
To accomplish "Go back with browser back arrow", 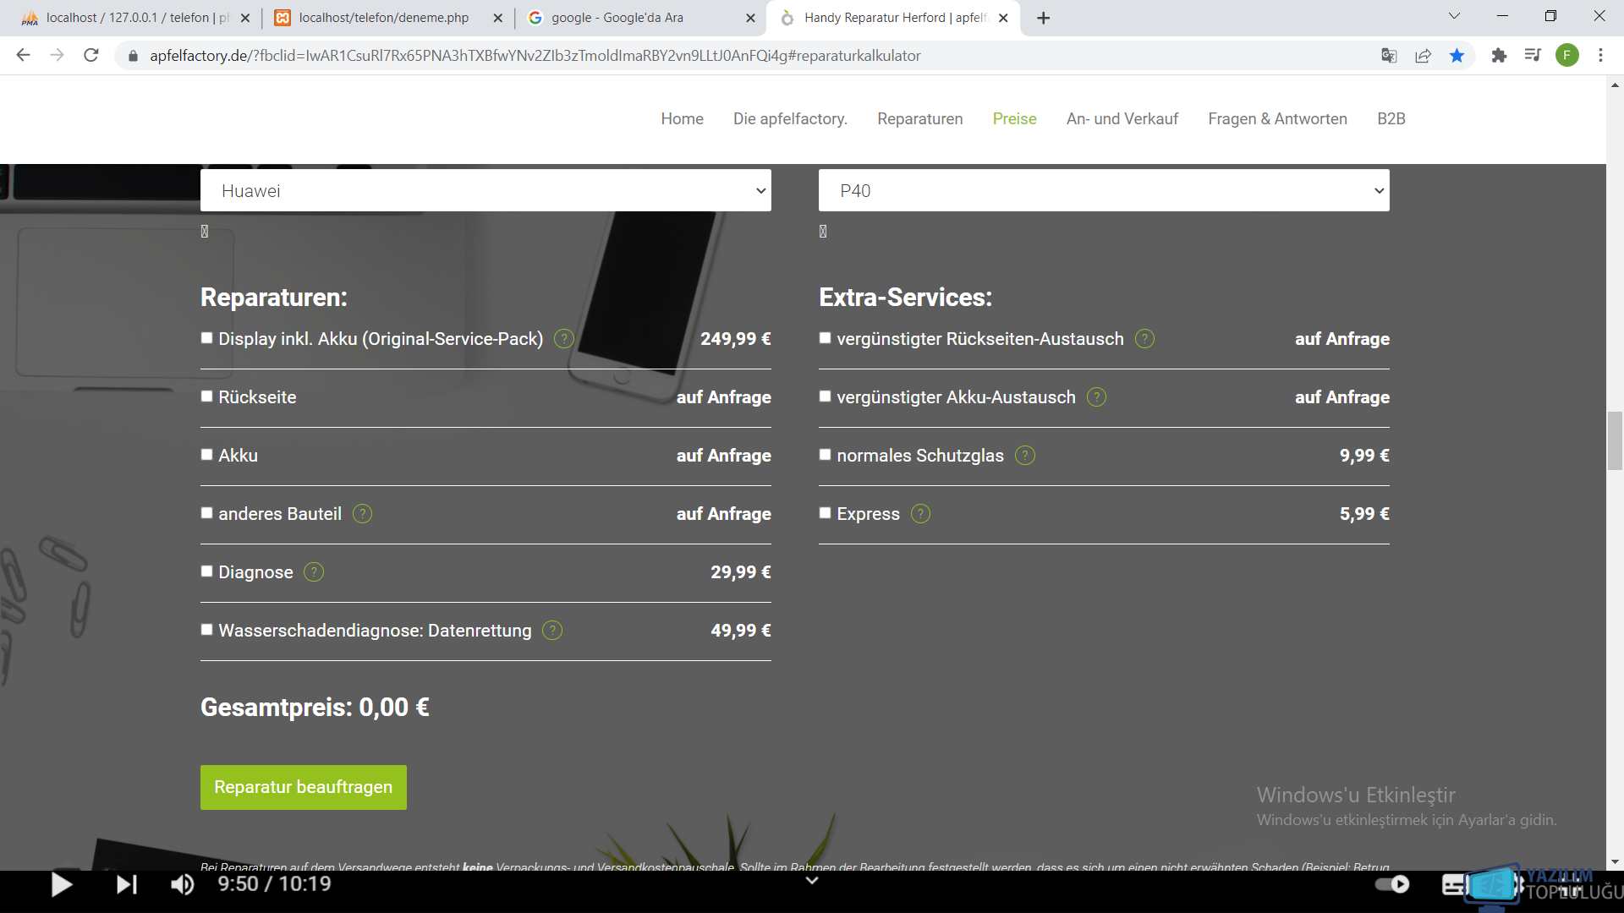I will [x=23, y=56].
